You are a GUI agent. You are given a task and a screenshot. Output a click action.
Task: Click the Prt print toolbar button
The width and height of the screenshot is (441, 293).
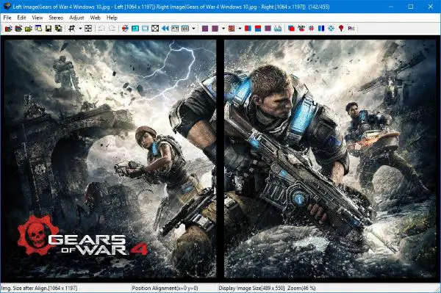pyautogui.click(x=351, y=29)
